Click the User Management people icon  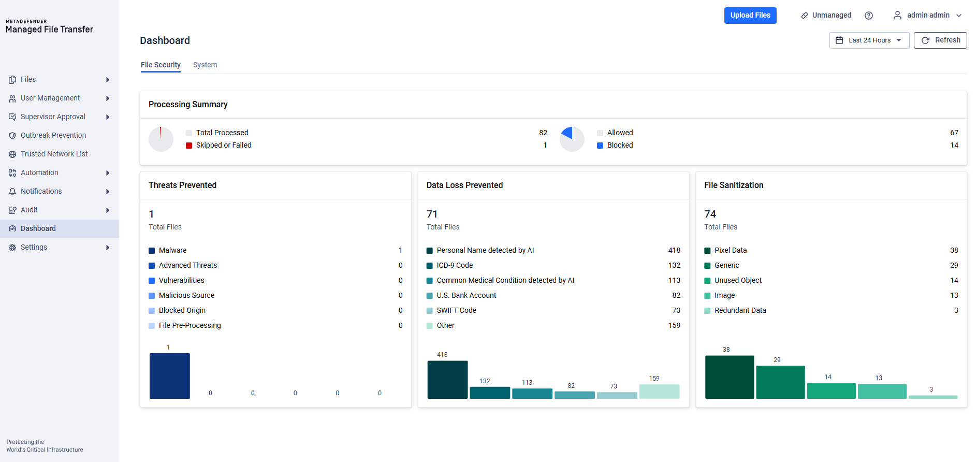click(12, 98)
